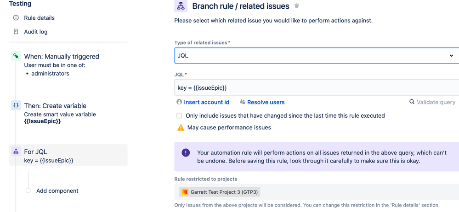The width and height of the screenshot is (459, 212).
Task: Click Insert account id link
Action: click(206, 102)
